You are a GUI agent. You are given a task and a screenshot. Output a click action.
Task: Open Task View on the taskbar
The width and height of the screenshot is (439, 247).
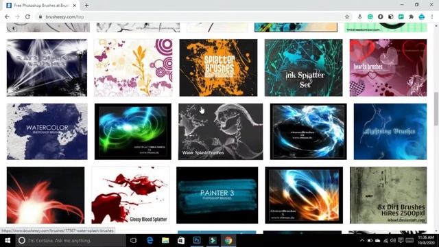point(134,241)
